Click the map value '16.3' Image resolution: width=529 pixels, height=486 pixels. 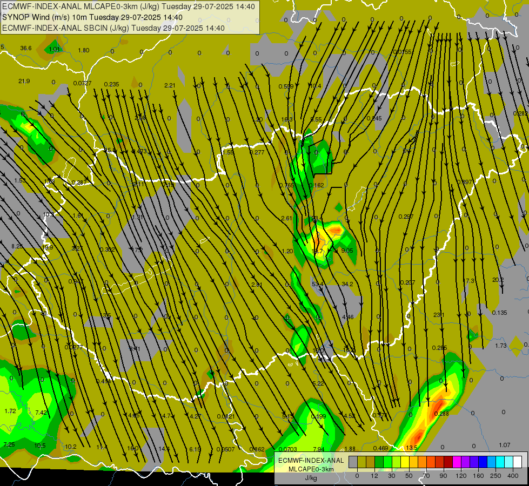click(287, 119)
